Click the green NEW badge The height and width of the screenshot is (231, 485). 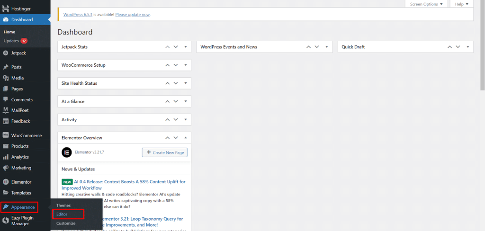pos(67,182)
